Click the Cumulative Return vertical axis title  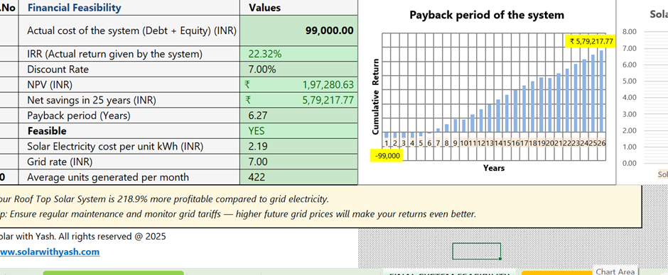coord(375,98)
